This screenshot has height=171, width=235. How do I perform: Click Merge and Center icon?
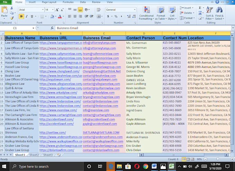[98, 16]
